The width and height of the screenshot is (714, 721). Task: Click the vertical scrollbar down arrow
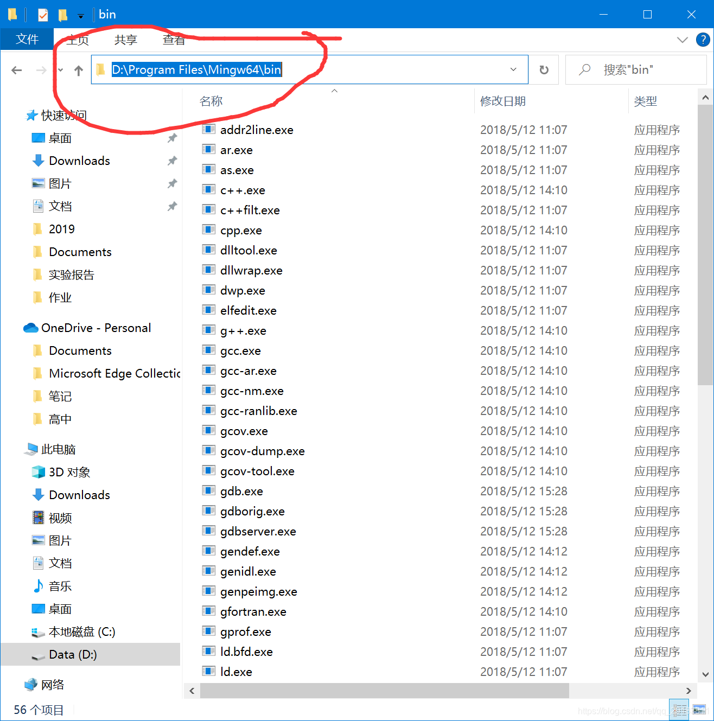705,674
